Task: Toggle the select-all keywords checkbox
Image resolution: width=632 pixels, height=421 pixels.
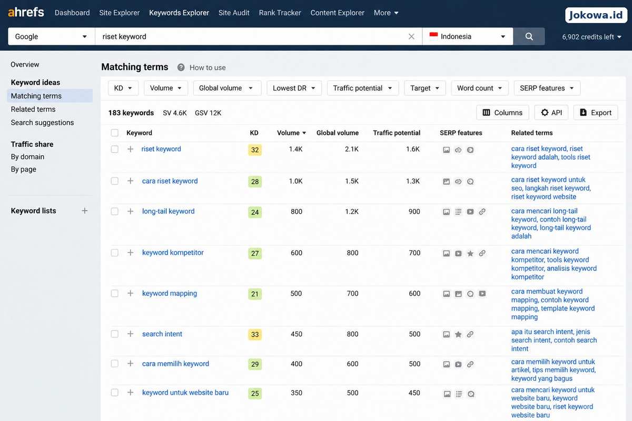Action: [x=114, y=133]
